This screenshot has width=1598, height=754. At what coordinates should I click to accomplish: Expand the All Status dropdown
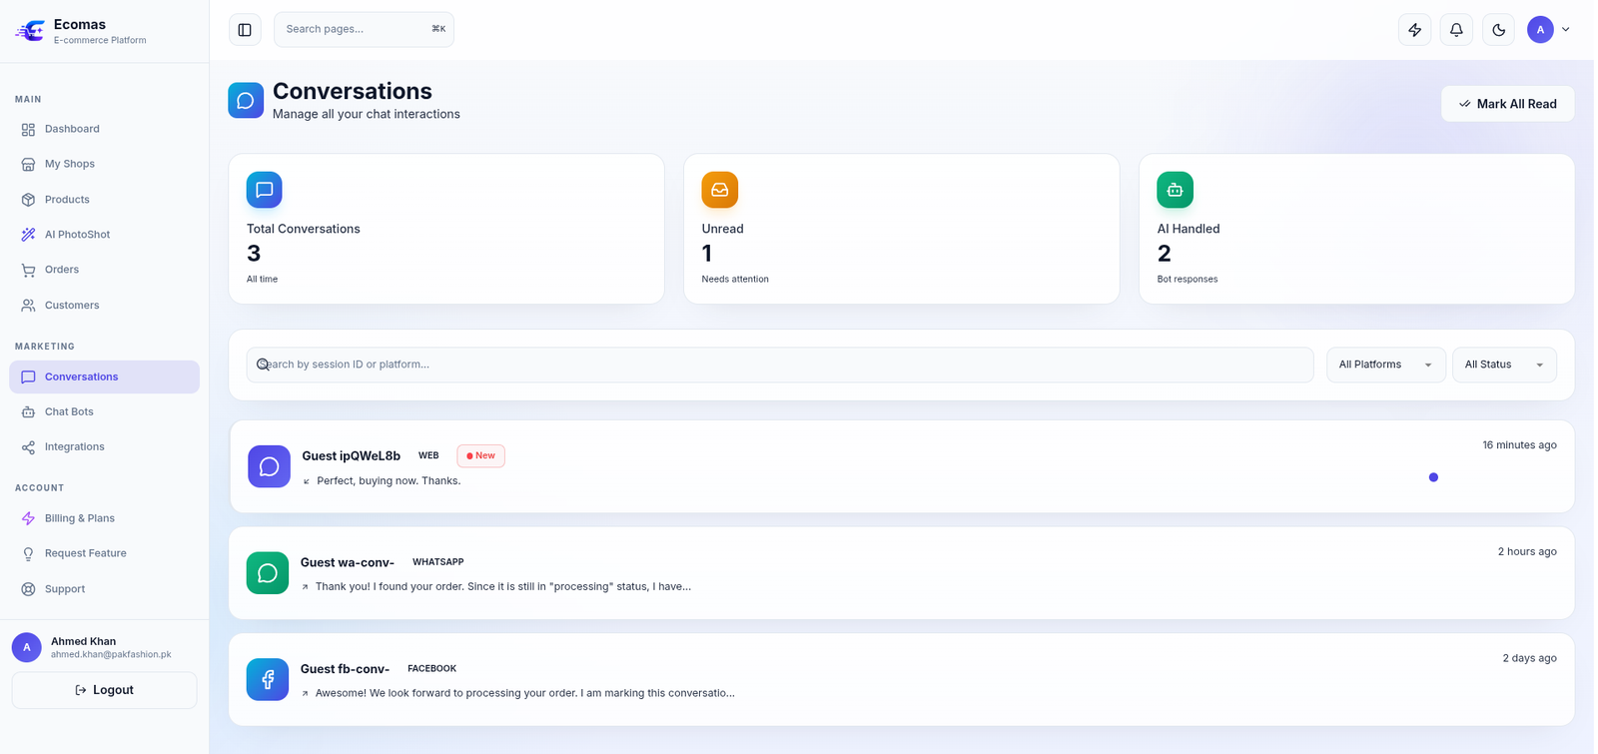point(1504,365)
